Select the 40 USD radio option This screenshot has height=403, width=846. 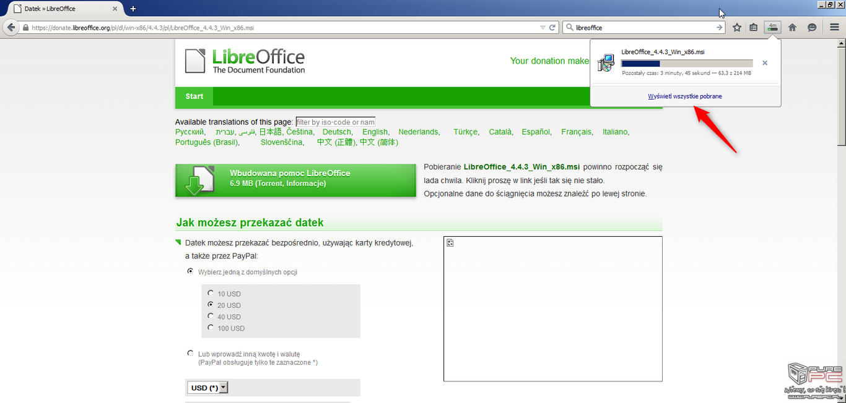(x=211, y=316)
